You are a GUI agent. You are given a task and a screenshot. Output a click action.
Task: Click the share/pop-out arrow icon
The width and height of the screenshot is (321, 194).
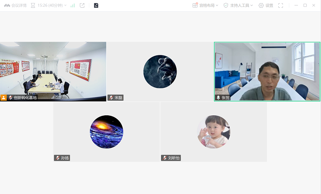(x=82, y=5)
